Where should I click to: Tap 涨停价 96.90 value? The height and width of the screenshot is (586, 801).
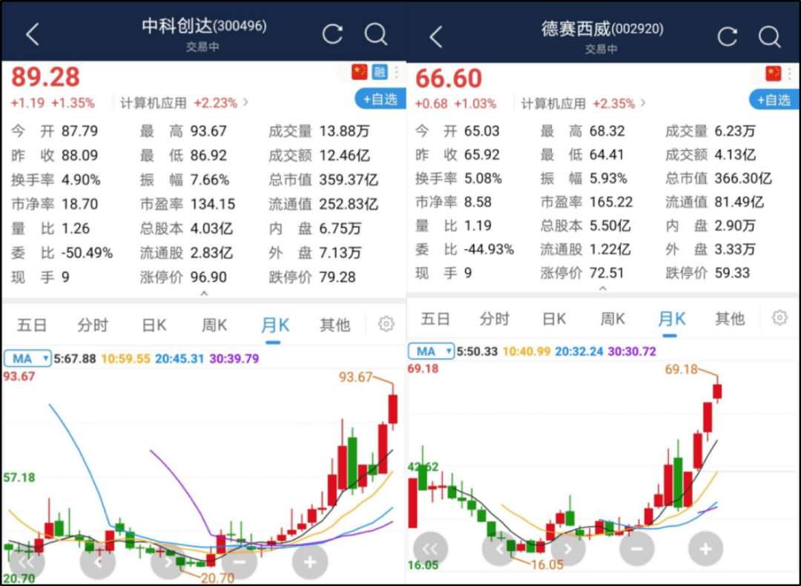[x=208, y=277]
